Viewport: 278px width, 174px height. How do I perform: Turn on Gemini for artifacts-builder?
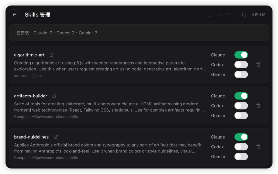coord(241,115)
